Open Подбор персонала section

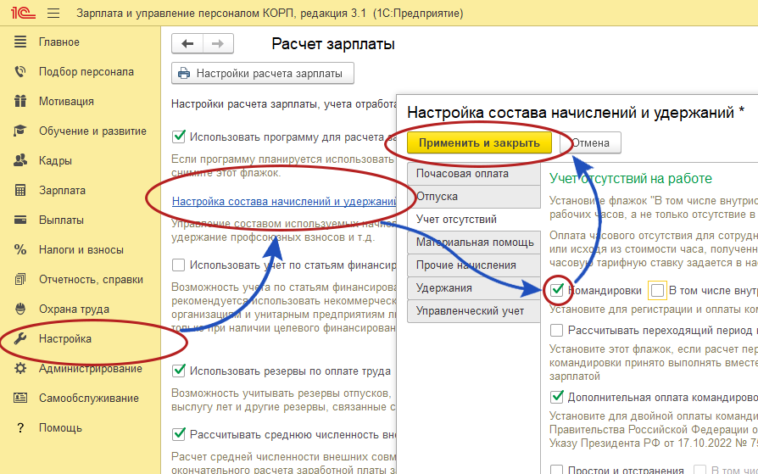point(86,72)
